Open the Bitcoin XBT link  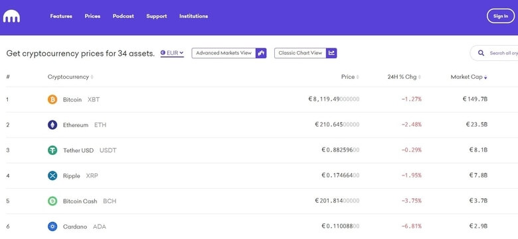click(81, 99)
